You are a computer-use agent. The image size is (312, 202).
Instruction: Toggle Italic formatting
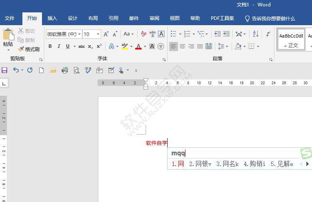59,46
